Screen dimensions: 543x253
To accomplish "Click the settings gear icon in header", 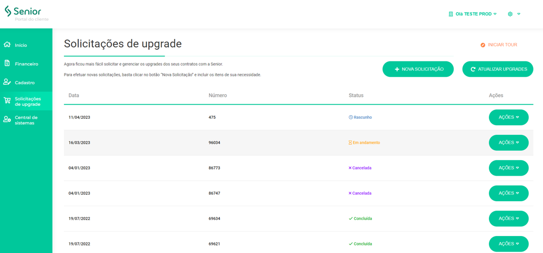I will 510,14.
